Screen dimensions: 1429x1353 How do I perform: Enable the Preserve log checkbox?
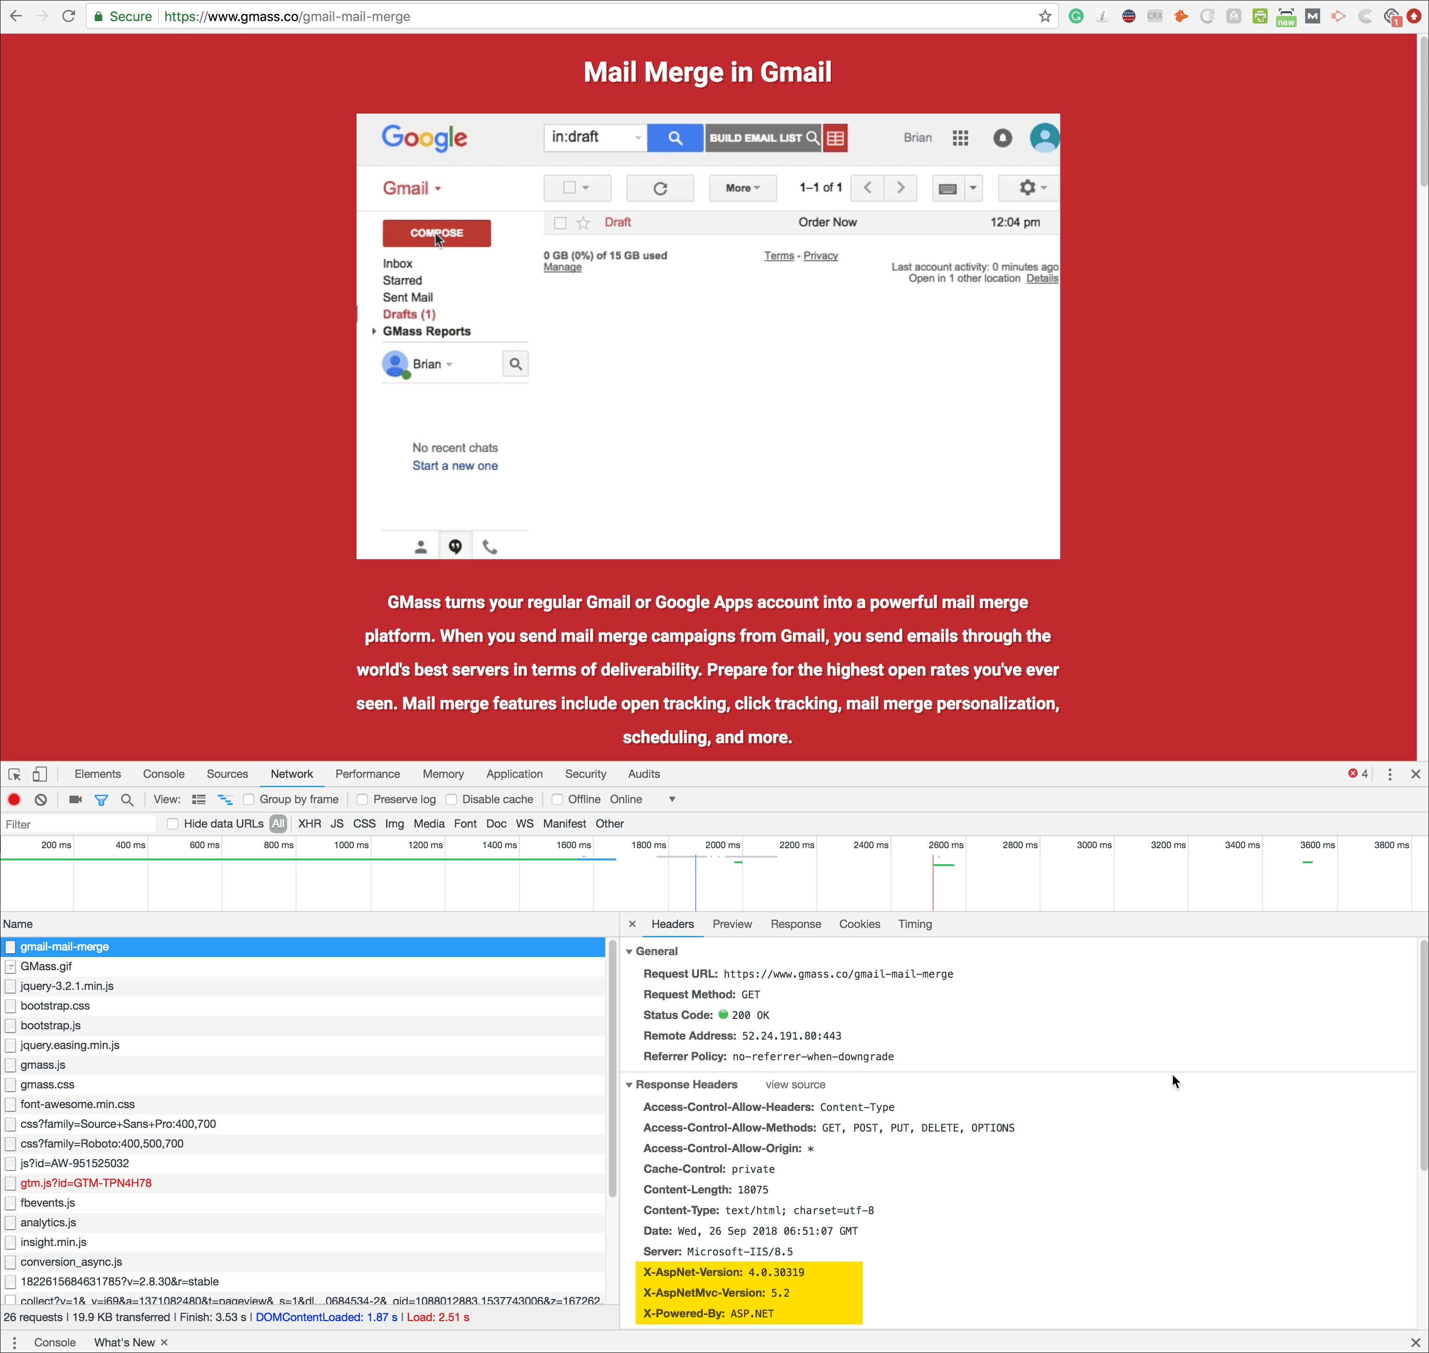click(x=362, y=799)
